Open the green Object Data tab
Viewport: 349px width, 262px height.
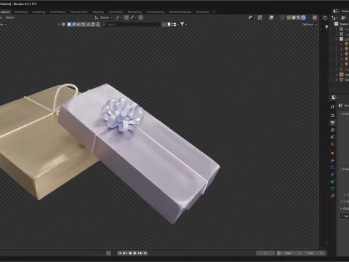pos(332,188)
